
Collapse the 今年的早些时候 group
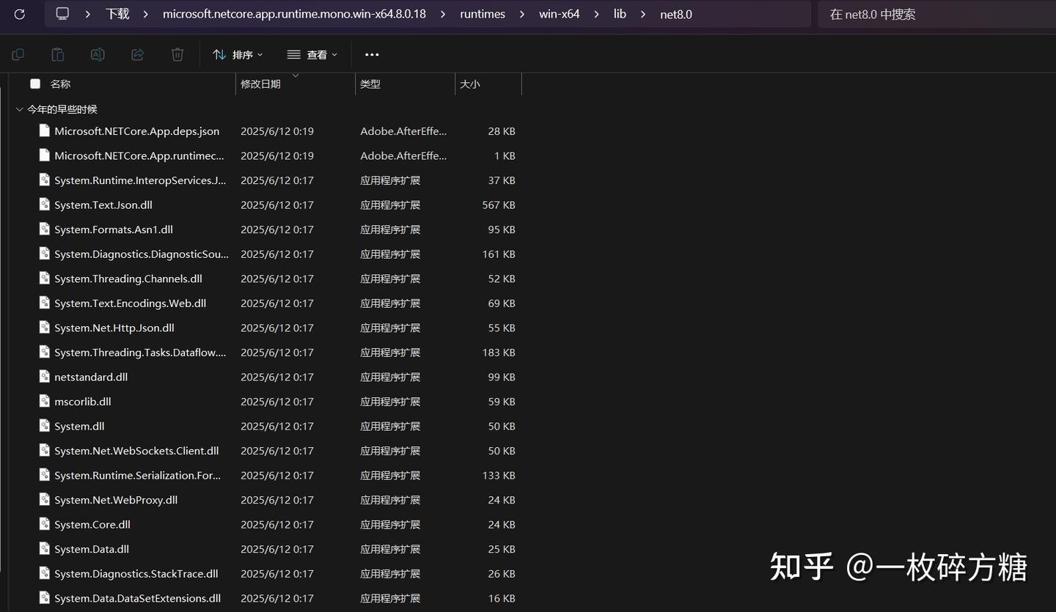click(x=19, y=108)
